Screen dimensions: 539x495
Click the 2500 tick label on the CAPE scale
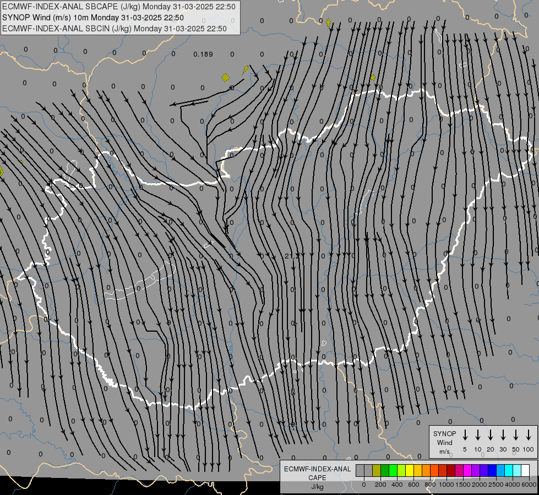tap(496, 485)
